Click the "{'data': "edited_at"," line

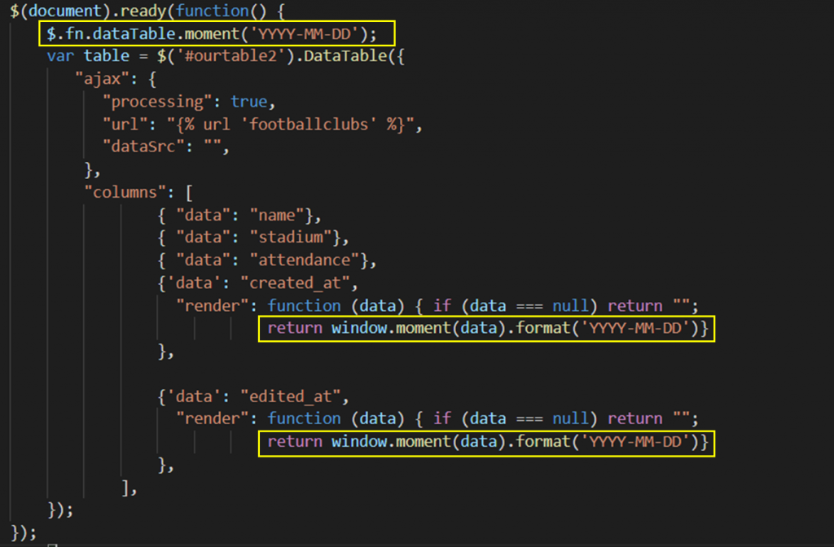click(253, 396)
